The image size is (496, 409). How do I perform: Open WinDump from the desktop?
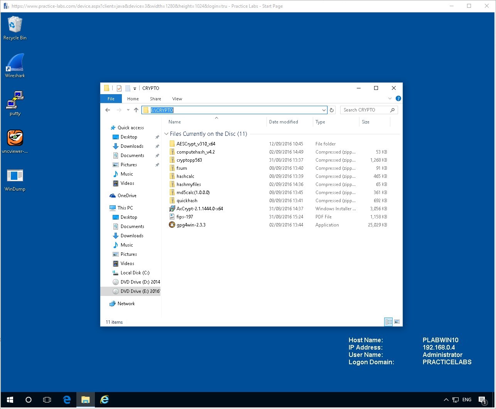(x=15, y=177)
